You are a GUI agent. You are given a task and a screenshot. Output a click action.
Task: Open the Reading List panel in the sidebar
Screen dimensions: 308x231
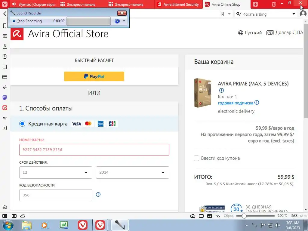(x=5, y=36)
